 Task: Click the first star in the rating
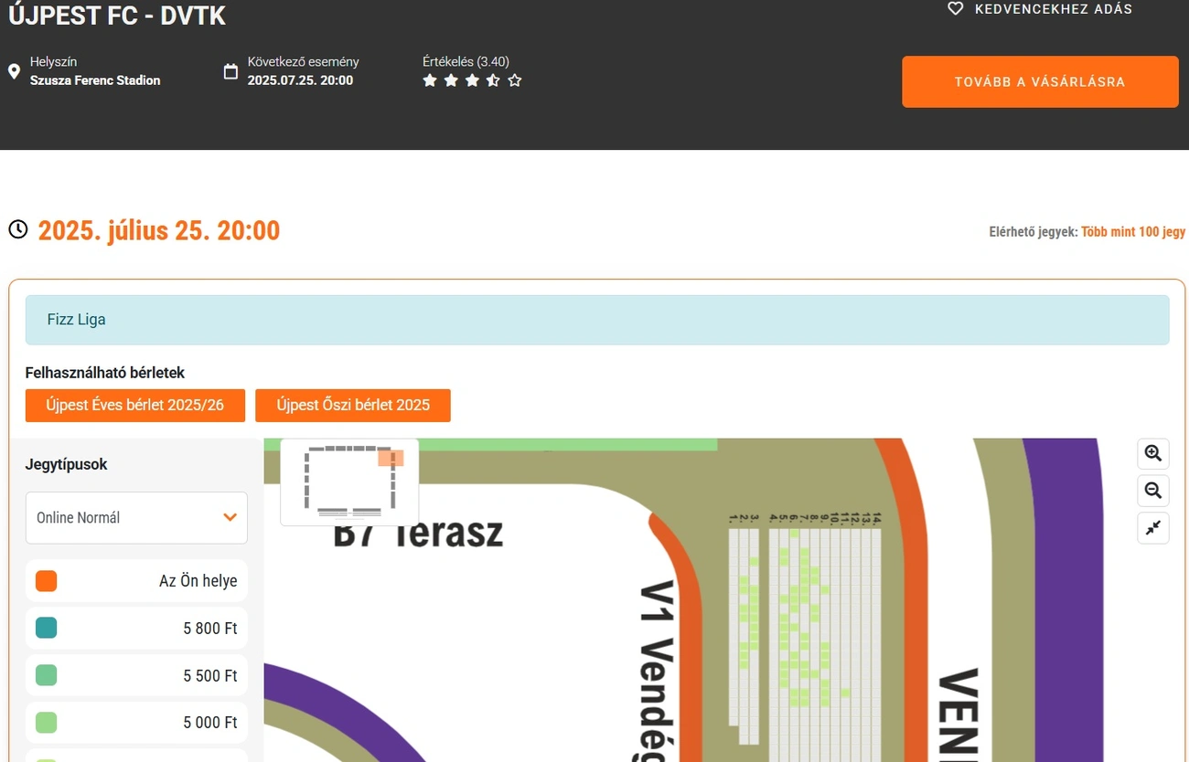click(430, 80)
